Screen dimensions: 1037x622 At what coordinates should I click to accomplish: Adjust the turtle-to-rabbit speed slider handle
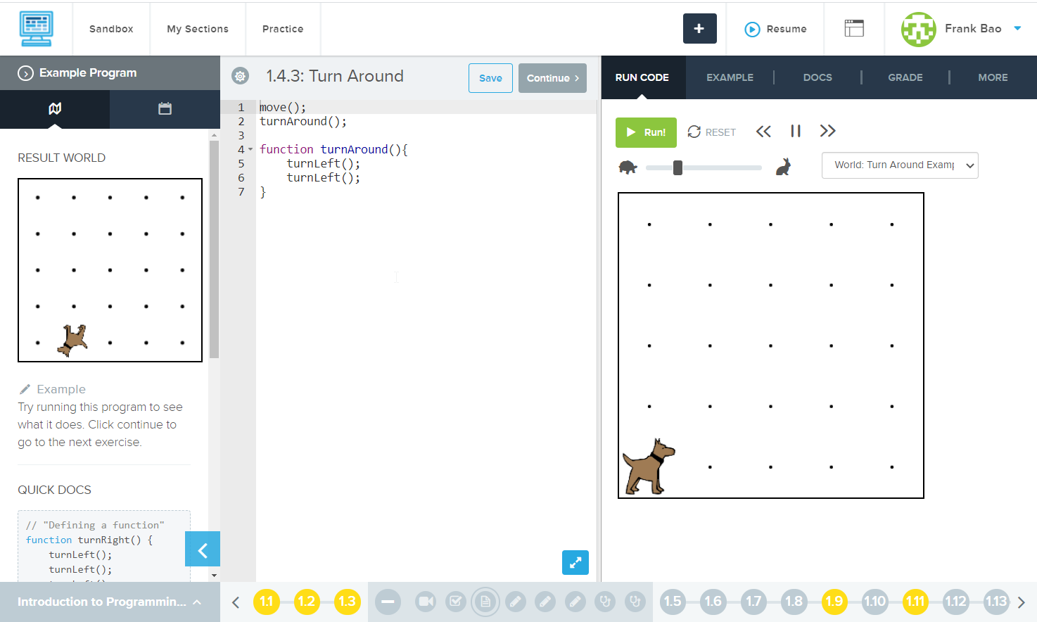pos(677,167)
